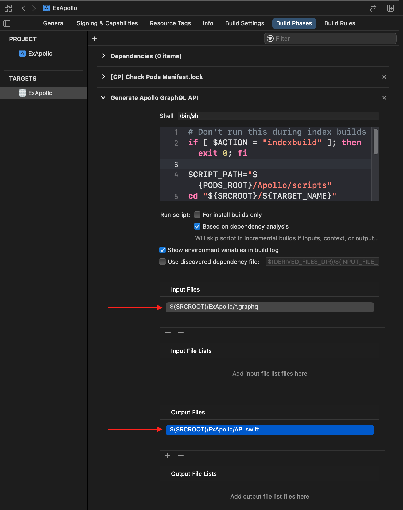Select the API.swift output file entry
This screenshot has width=403, height=510.
point(270,430)
